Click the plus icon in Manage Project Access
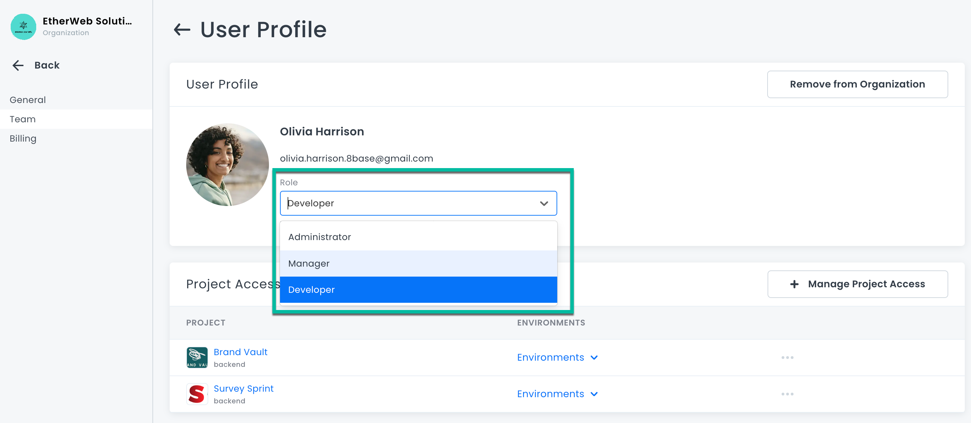971x423 pixels. point(794,284)
